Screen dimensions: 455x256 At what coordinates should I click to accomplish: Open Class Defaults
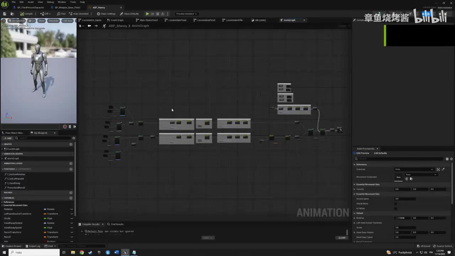pyautogui.click(x=129, y=14)
